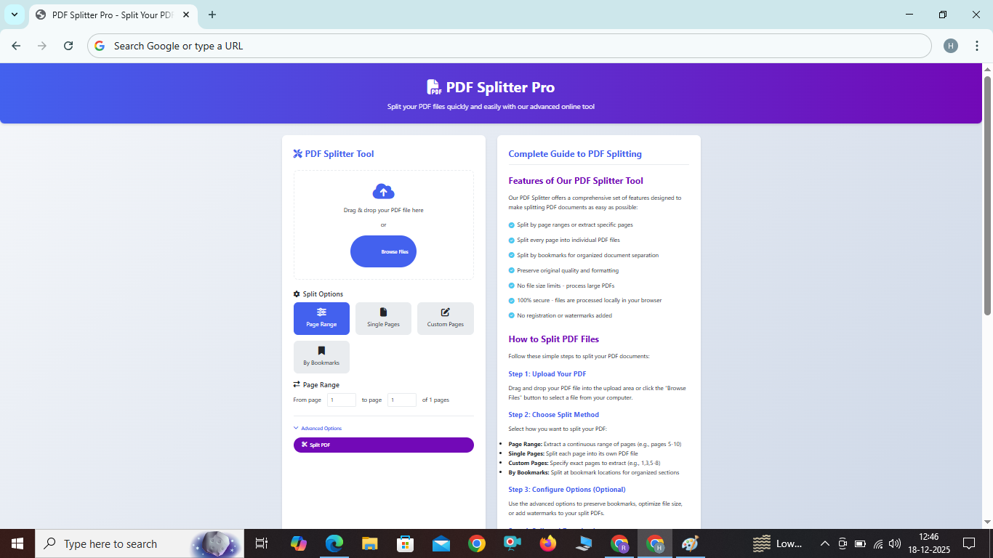Expand hidden icons in the system tray
993x558 pixels.
pyautogui.click(x=825, y=543)
